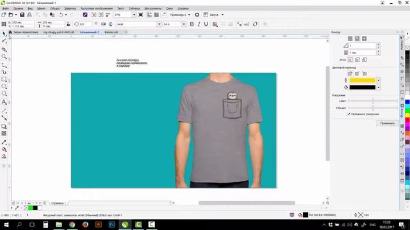
Task: Select the Crop tool
Action: [4, 49]
